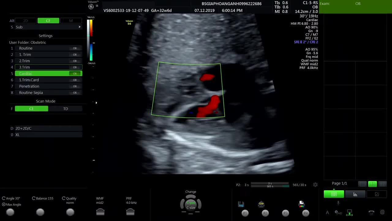Click the color printer icon above P4
The height and width of the screenshot is (221, 392).
point(302,204)
